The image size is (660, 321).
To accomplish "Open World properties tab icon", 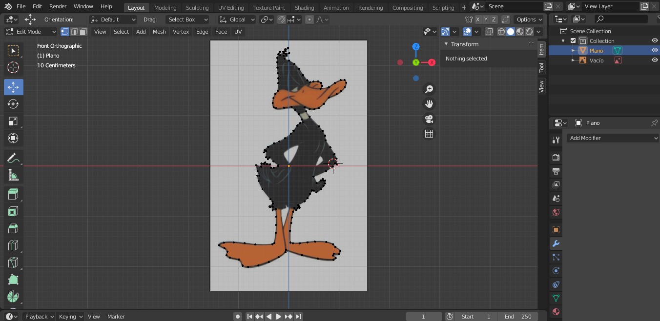I will [556, 212].
